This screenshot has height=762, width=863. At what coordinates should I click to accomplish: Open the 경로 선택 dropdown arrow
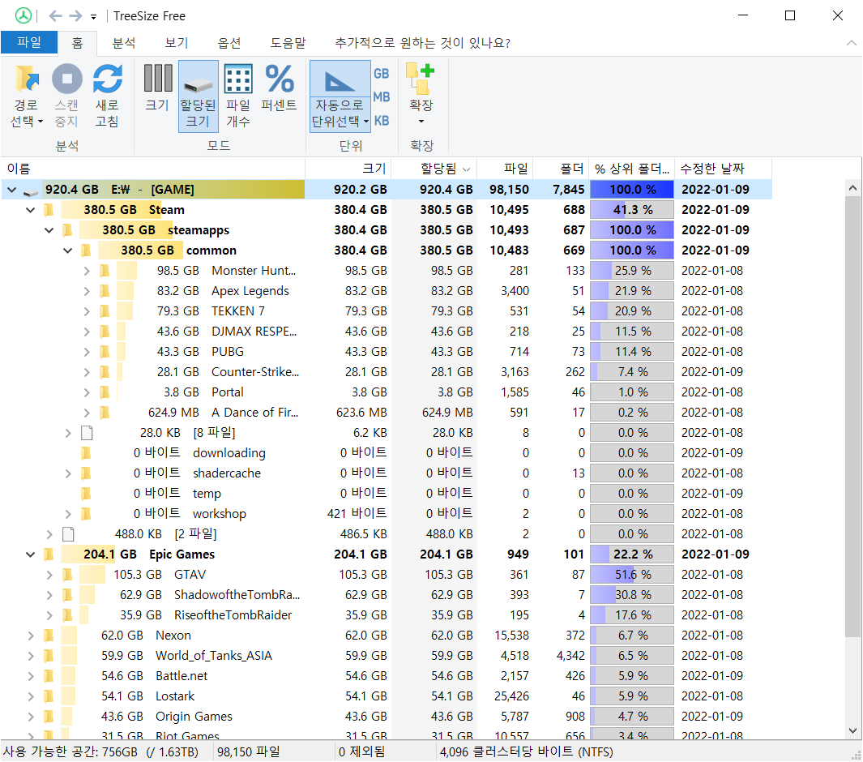pos(41,122)
